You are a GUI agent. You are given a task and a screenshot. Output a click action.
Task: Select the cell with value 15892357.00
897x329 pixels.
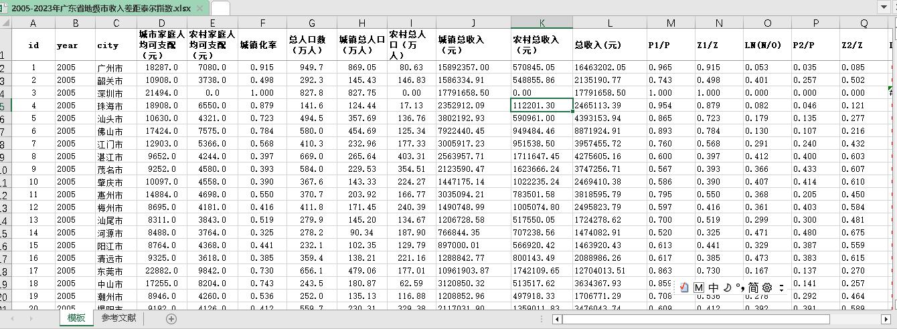click(x=473, y=68)
